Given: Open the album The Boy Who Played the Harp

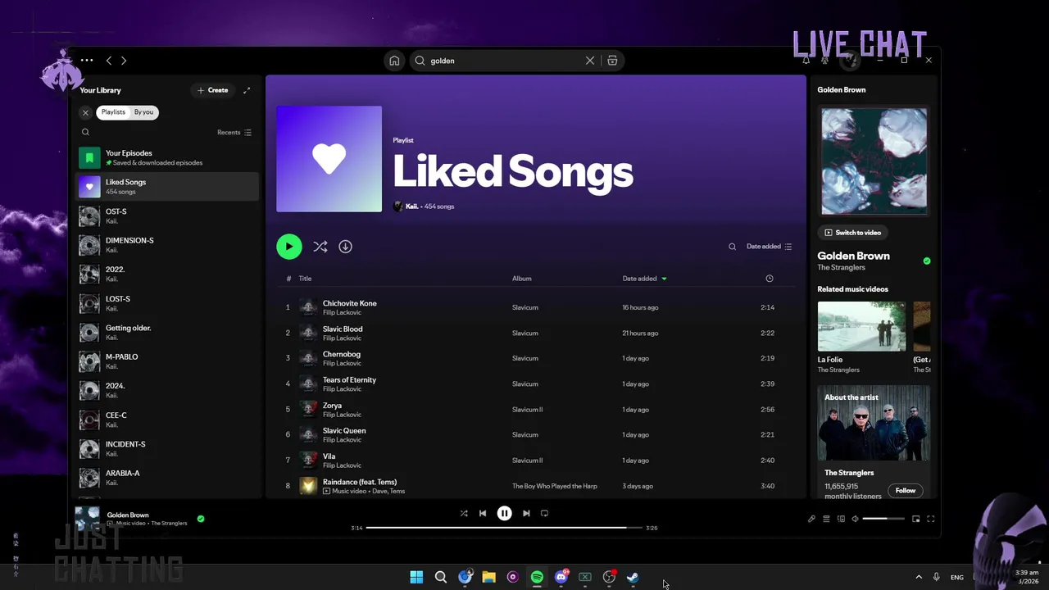Looking at the screenshot, I should pos(555,486).
